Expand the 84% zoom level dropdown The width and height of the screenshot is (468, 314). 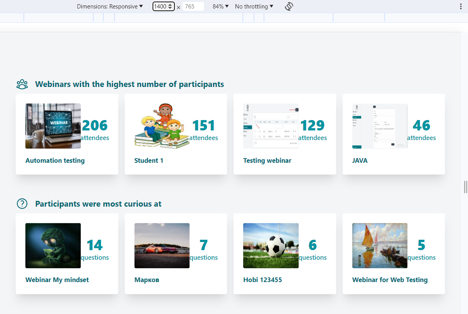[221, 7]
